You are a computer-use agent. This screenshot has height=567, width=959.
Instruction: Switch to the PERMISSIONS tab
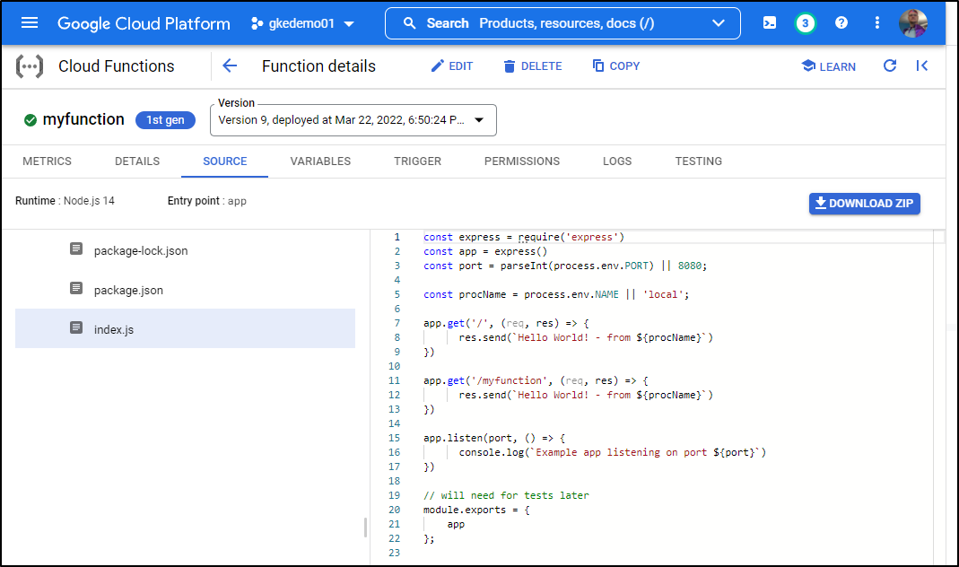tap(522, 161)
